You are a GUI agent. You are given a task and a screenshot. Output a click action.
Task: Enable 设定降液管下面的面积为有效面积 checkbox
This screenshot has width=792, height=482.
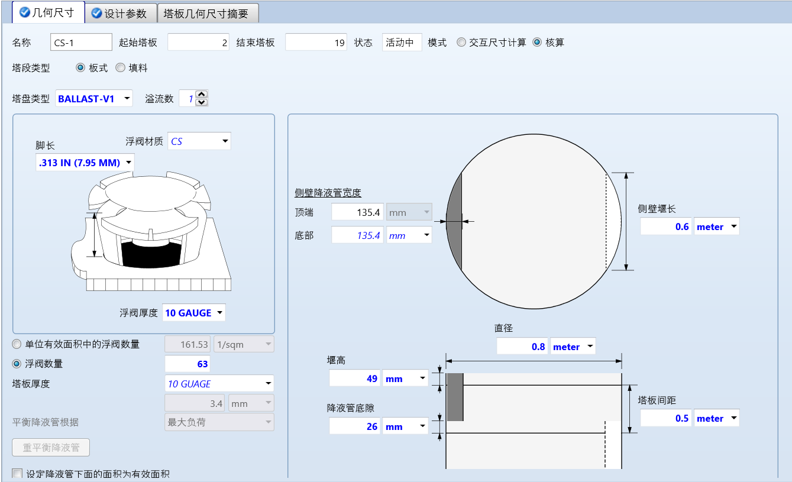17,474
